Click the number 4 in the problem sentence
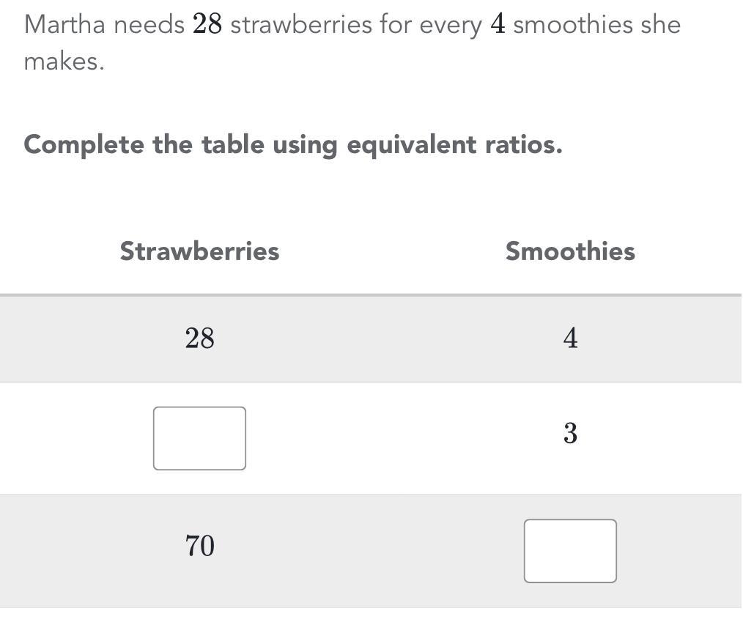This screenshot has width=743, height=644. pos(498,25)
